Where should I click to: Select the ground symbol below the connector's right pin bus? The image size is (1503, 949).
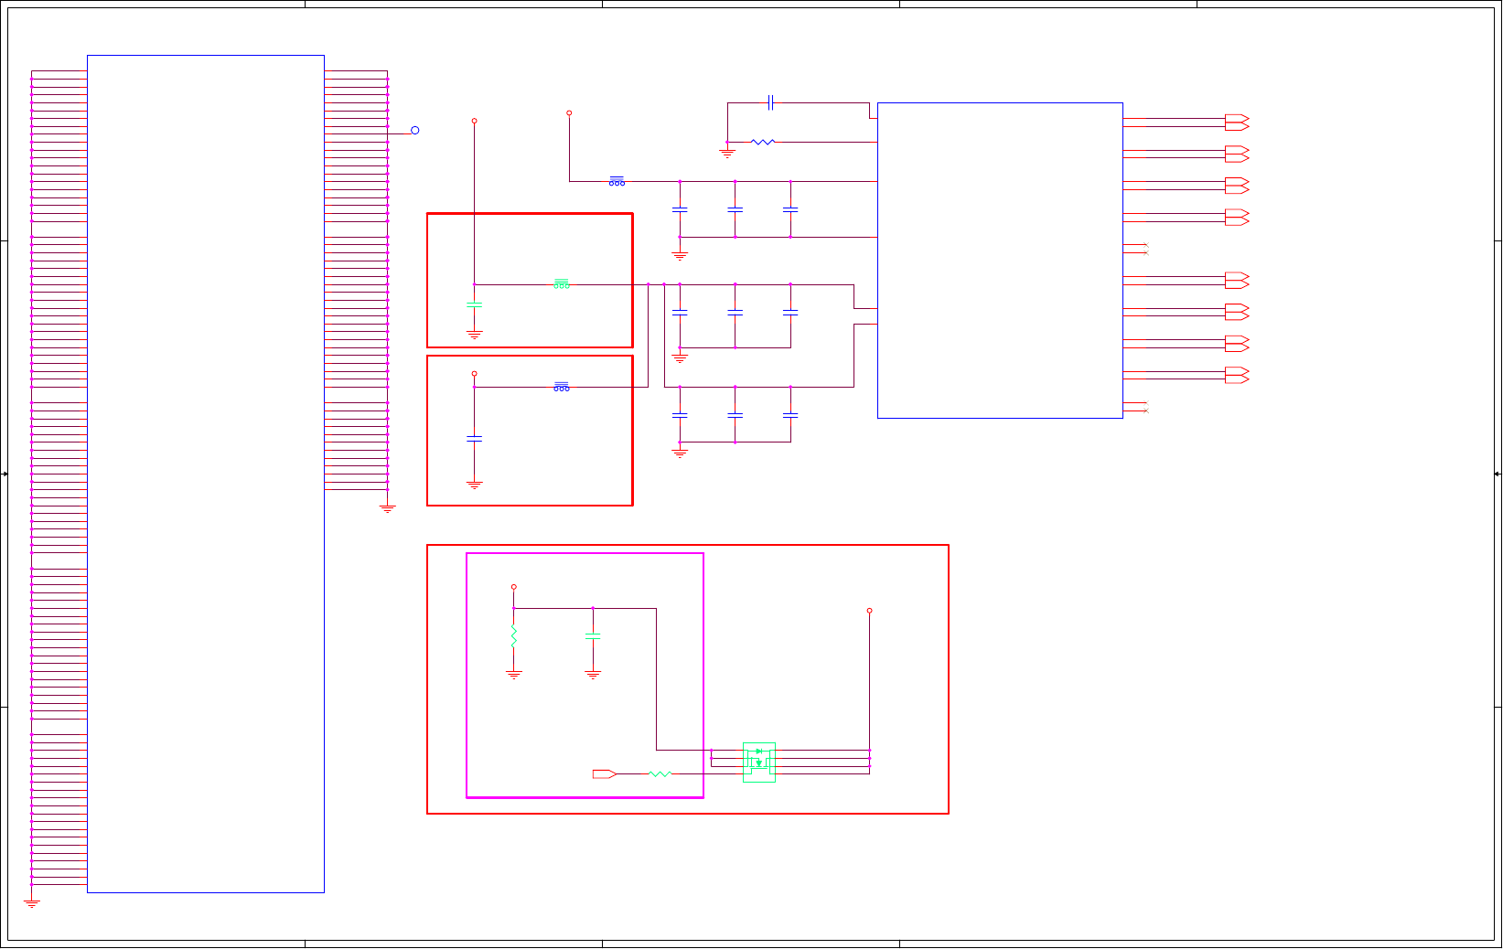click(x=388, y=508)
